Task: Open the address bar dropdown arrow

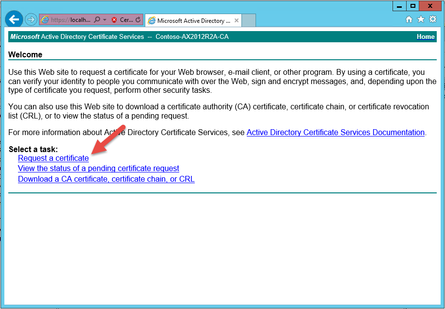Action: (105, 20)
